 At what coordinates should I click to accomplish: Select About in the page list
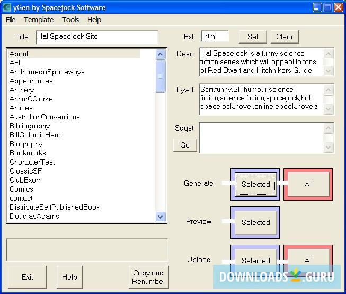(x=74, y=54)
